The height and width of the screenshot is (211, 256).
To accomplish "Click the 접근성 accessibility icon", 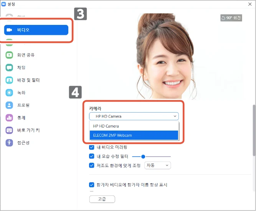I will point(9,143).
